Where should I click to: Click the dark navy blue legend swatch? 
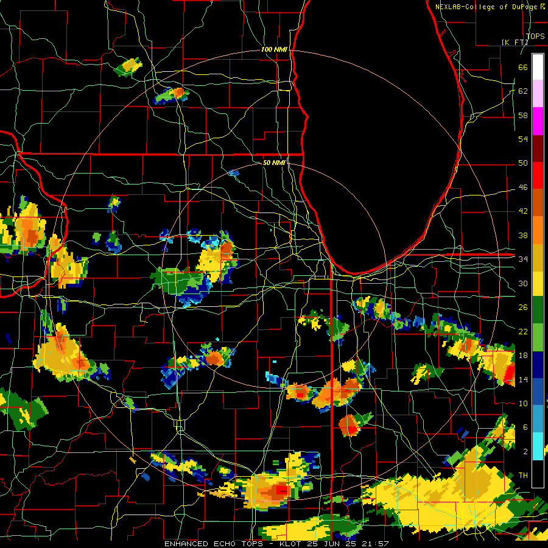(x=538, y=365)
